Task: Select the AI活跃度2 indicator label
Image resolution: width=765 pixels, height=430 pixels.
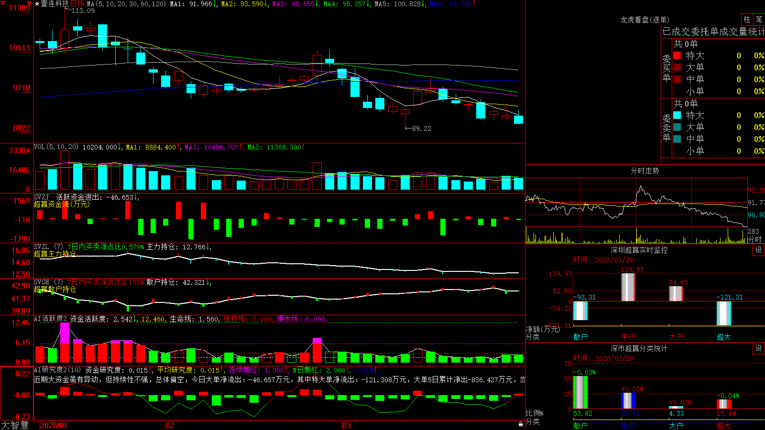Action: (51, 319)
